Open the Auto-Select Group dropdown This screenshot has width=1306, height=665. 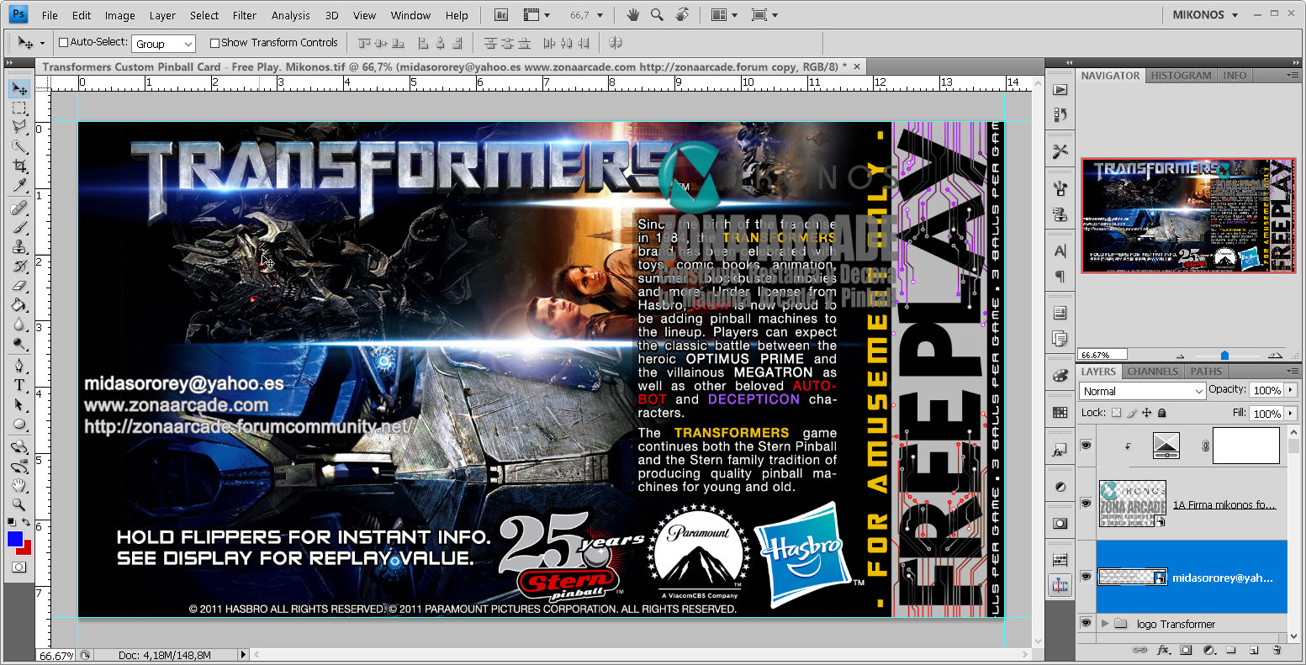[164, 44]
